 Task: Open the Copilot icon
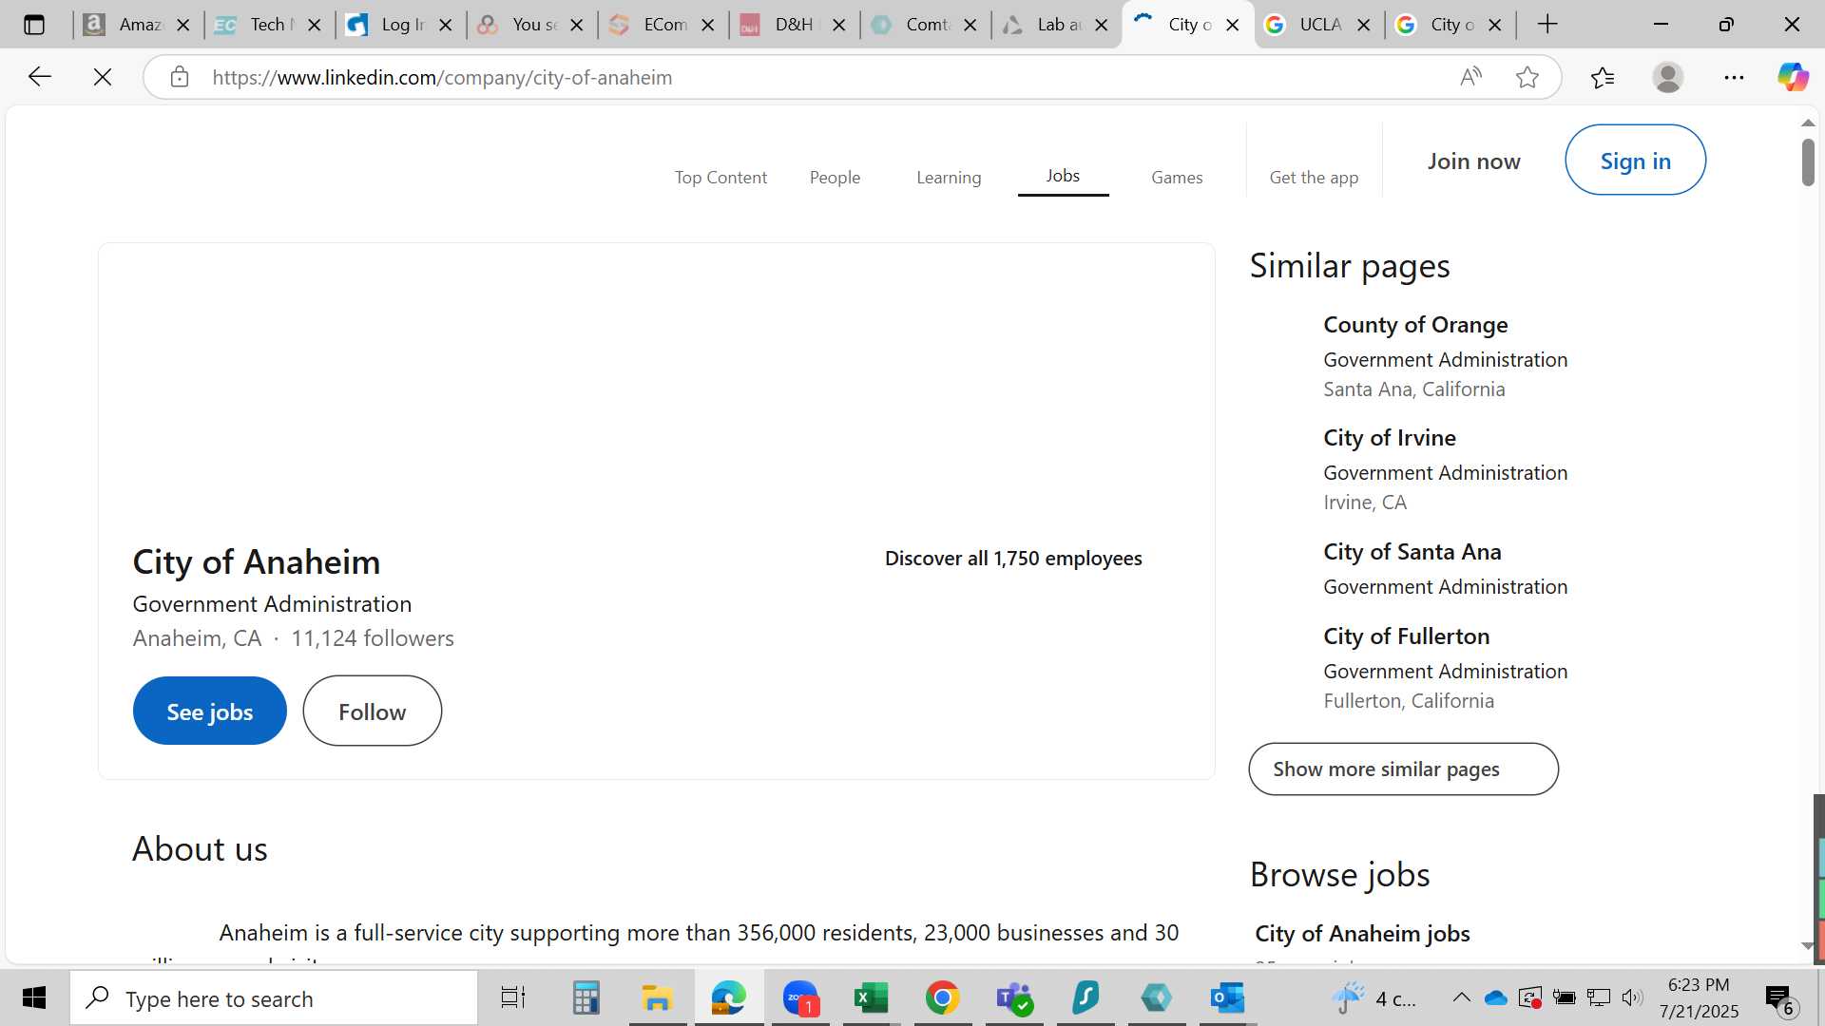pyautogui.click(x=1794, y=77)
